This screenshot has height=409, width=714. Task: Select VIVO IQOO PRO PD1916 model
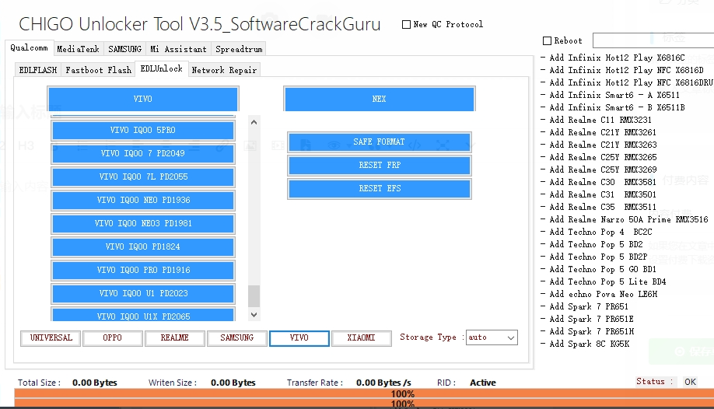(x=143, y=270)
